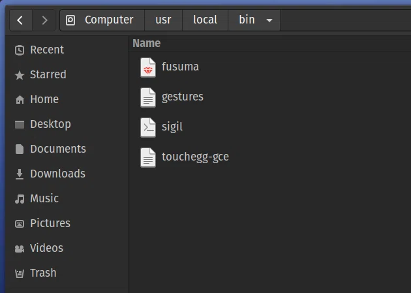Open Pictures in the sidebar
The height and width of the screenshot is (293, 411).
67,224
